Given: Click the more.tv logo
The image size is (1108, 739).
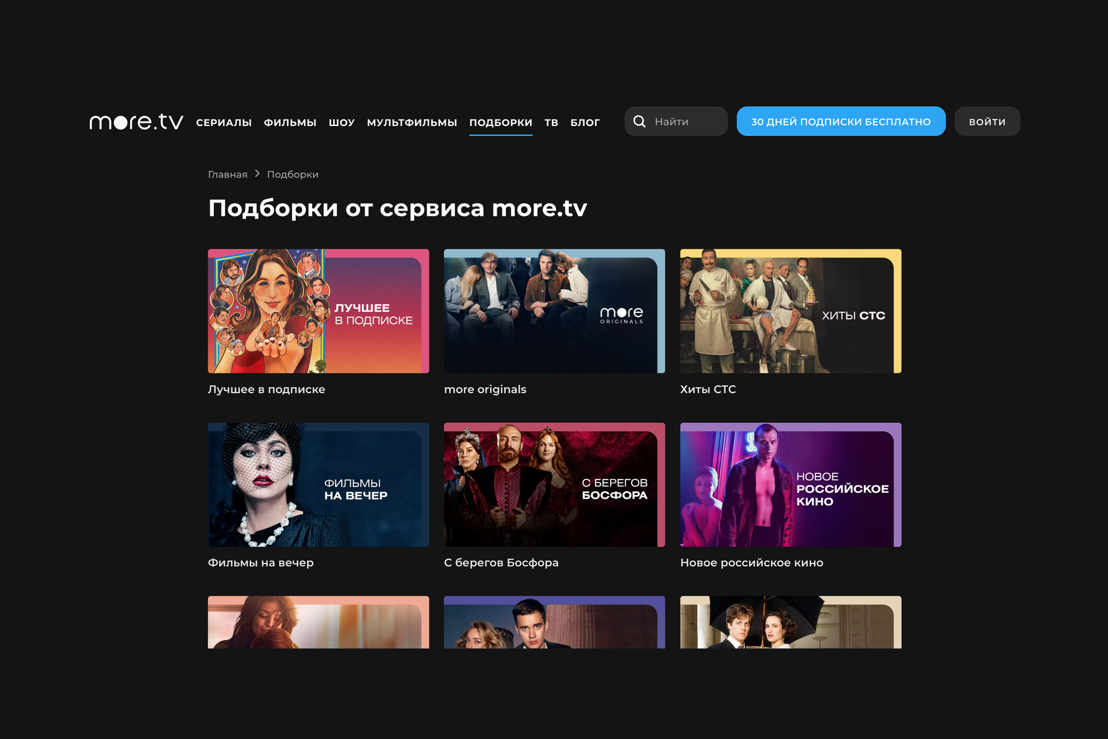Looking at the screenshot, I should (137, 121).
